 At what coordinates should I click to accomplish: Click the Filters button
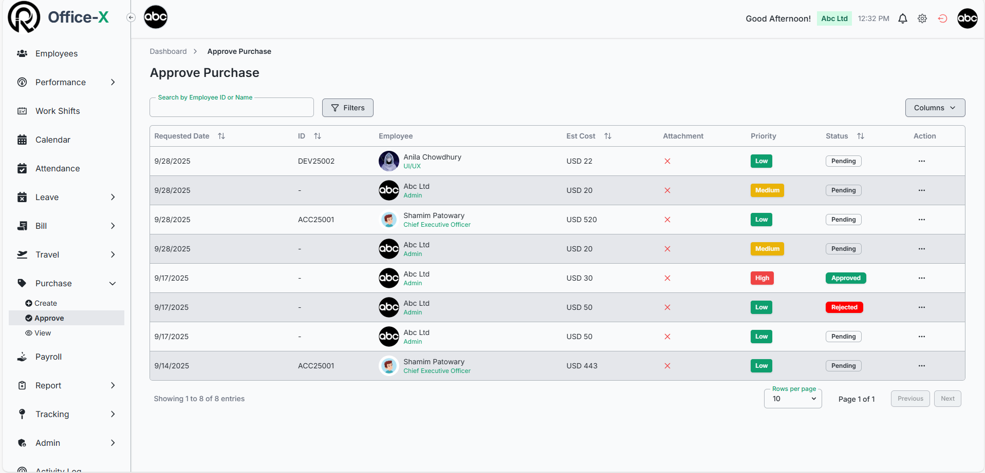coord(347,108)
